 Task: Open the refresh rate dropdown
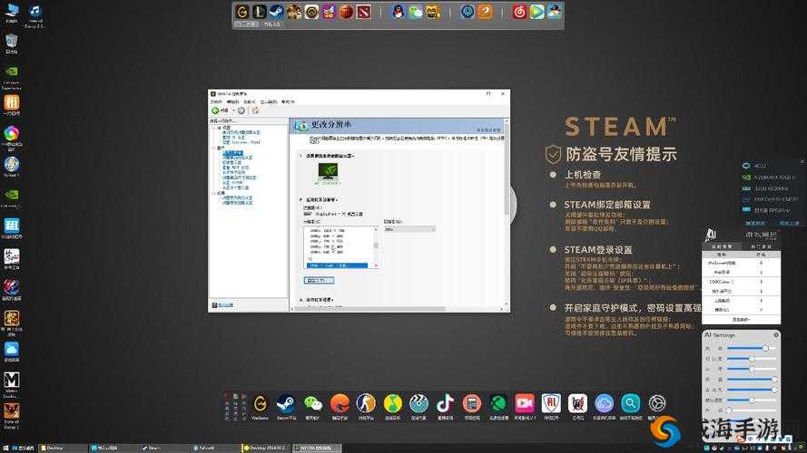[x=409, y=229]
